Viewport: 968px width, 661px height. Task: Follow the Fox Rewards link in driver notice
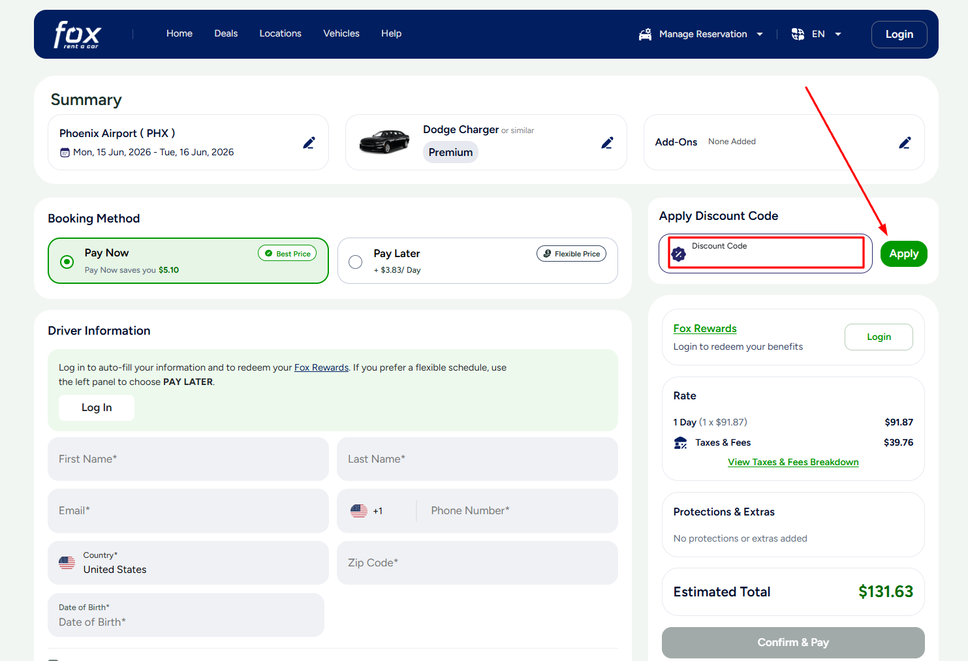(322, 367)
